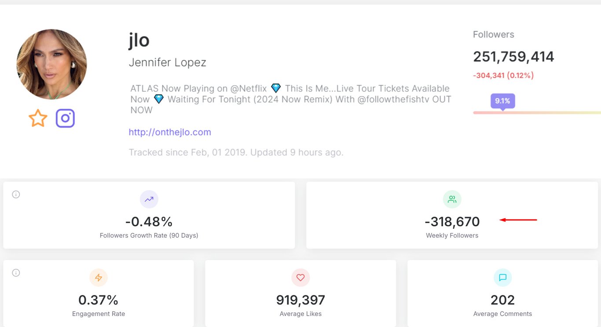Click the heart Average Likes icon

click(300, 278)
